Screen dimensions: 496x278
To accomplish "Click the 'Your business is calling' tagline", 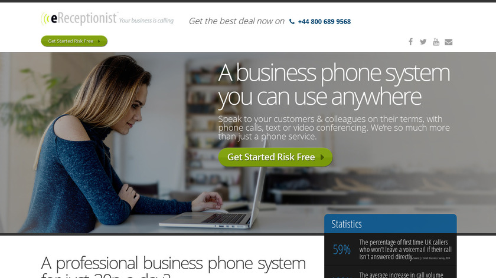I will coord(146,21).
